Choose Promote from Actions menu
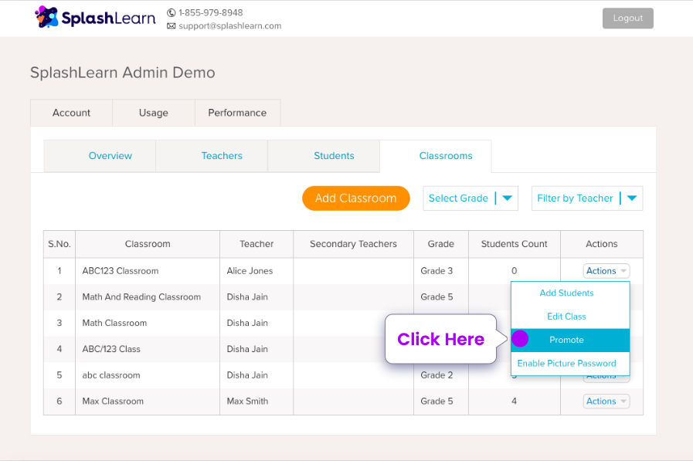The height and width of the screenshot is (461, 693). tap(570, 340)
